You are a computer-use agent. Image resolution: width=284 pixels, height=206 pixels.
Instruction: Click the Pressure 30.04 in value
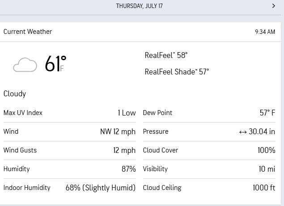(x=263, y=132)
